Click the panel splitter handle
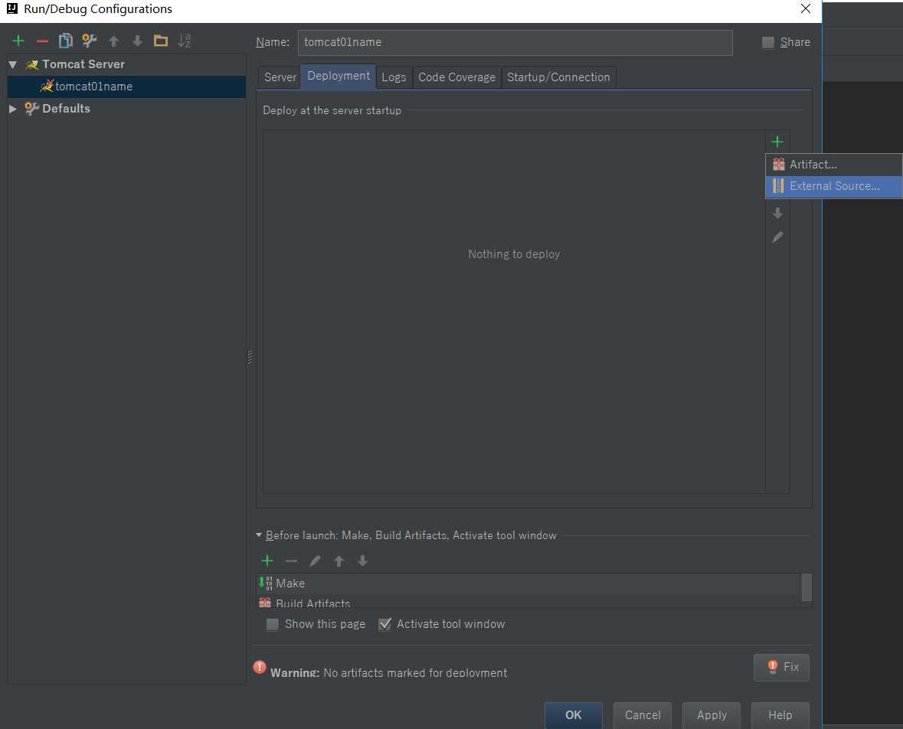Viewport: 903px width, 729px height. pos(250,357)
